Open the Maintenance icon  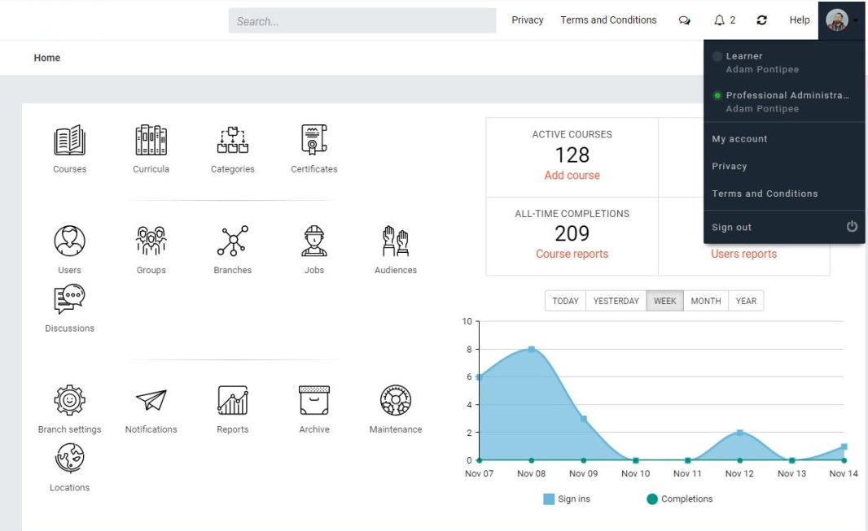[395, 400]
